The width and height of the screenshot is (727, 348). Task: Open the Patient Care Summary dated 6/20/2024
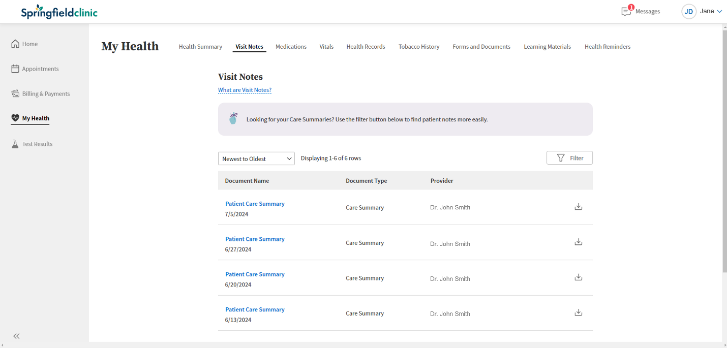pyautogui.click(x=255, y=274)
